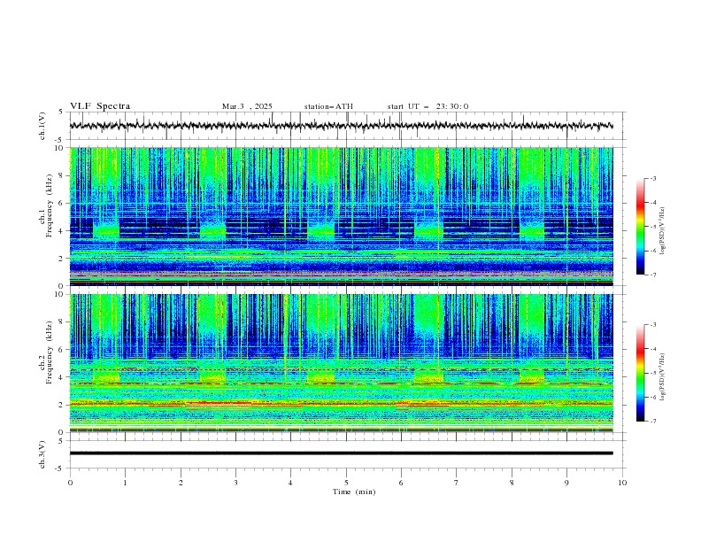
Task: Click time axis tick label "2"
Action: [181, 483]
